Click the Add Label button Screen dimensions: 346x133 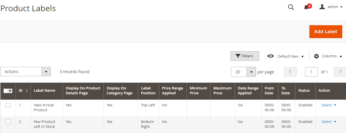pos(326,32)
